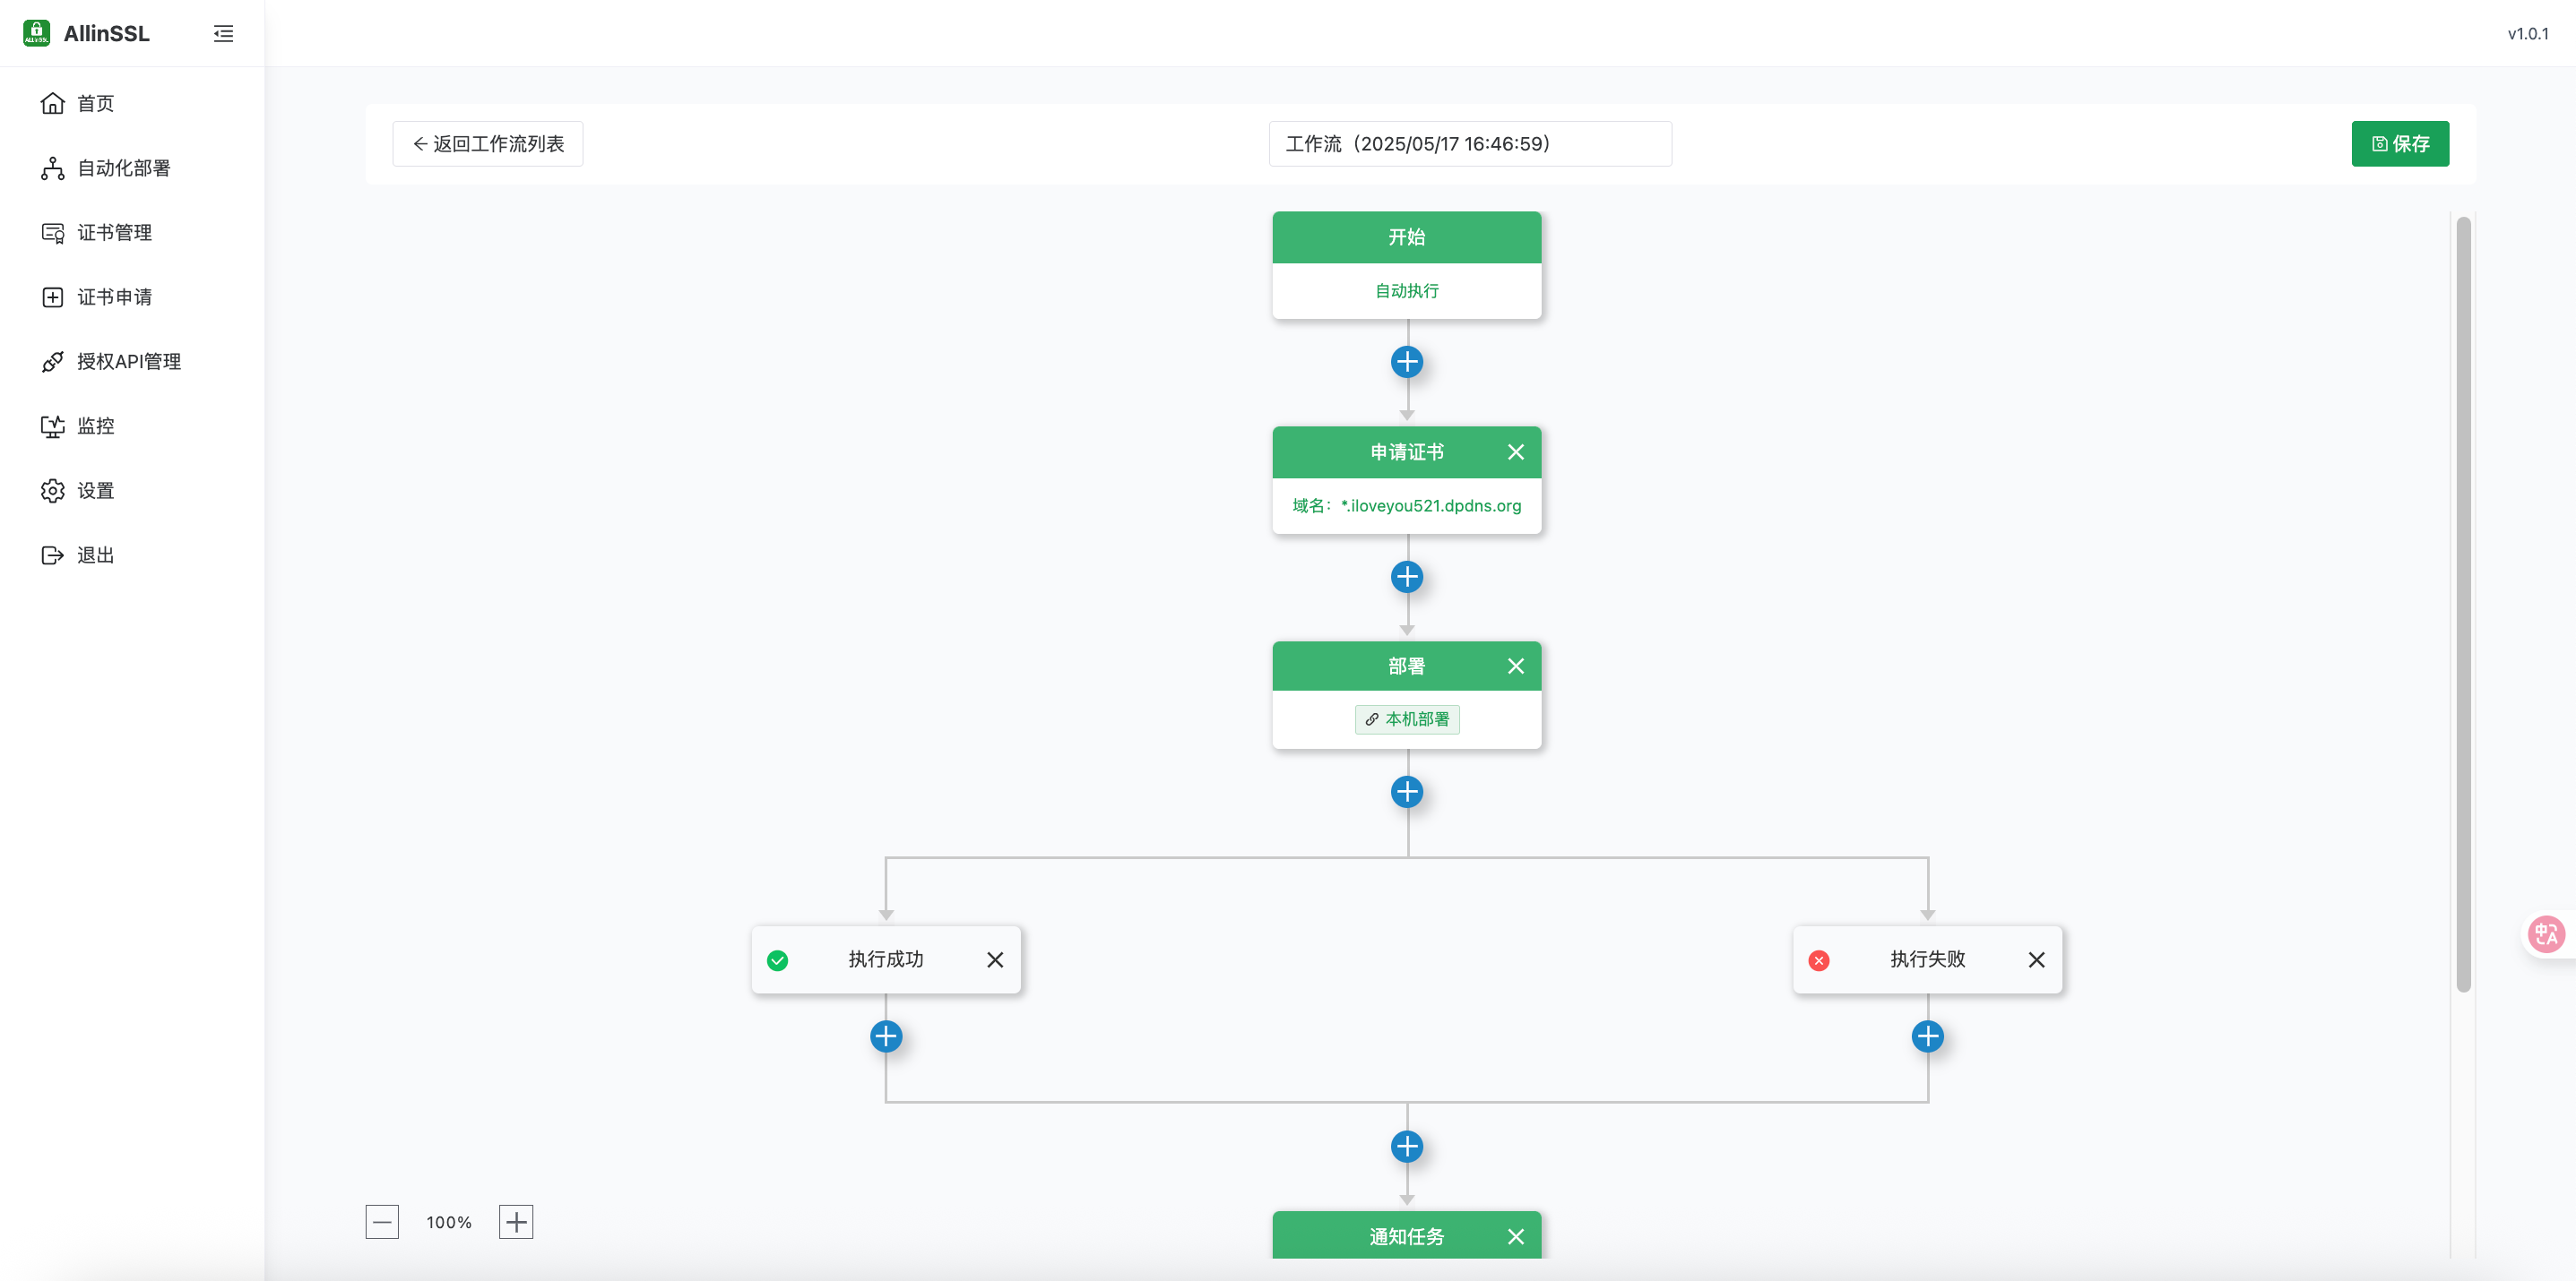Edit the workflow name field
The image size is (2576, 1281).
click(1469, 144)
